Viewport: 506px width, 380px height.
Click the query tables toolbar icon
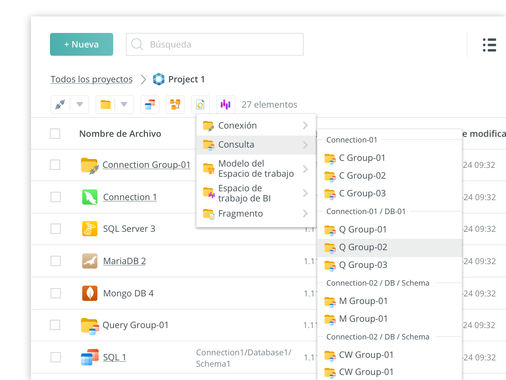150,104
